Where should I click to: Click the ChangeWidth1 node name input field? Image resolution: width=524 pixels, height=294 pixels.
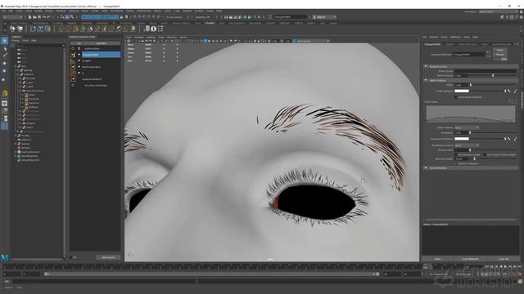(468, 55)
